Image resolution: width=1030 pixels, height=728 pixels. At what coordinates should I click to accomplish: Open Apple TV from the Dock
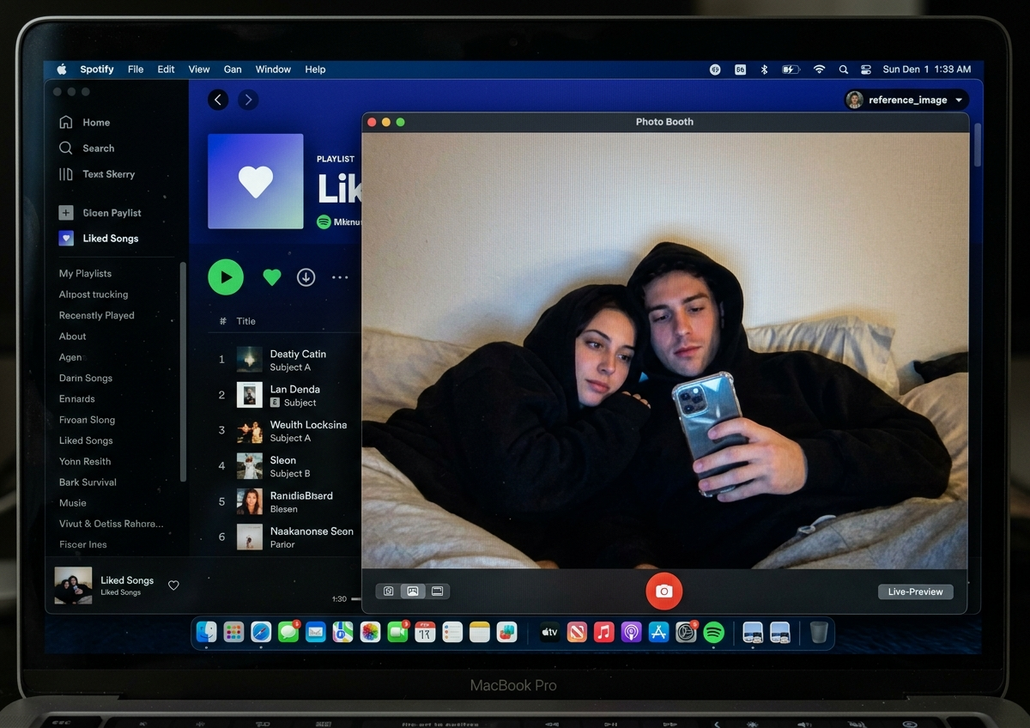tap(549, 633)
